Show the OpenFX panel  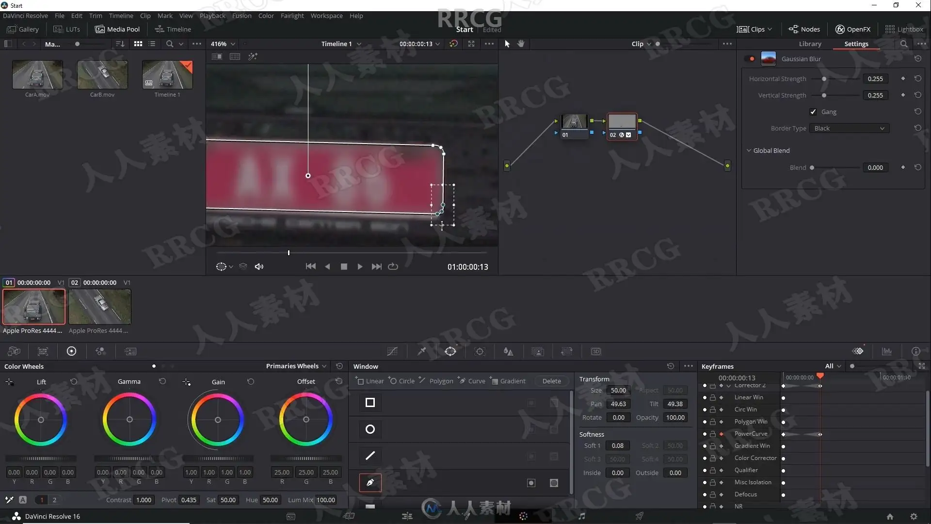[853, 29]
